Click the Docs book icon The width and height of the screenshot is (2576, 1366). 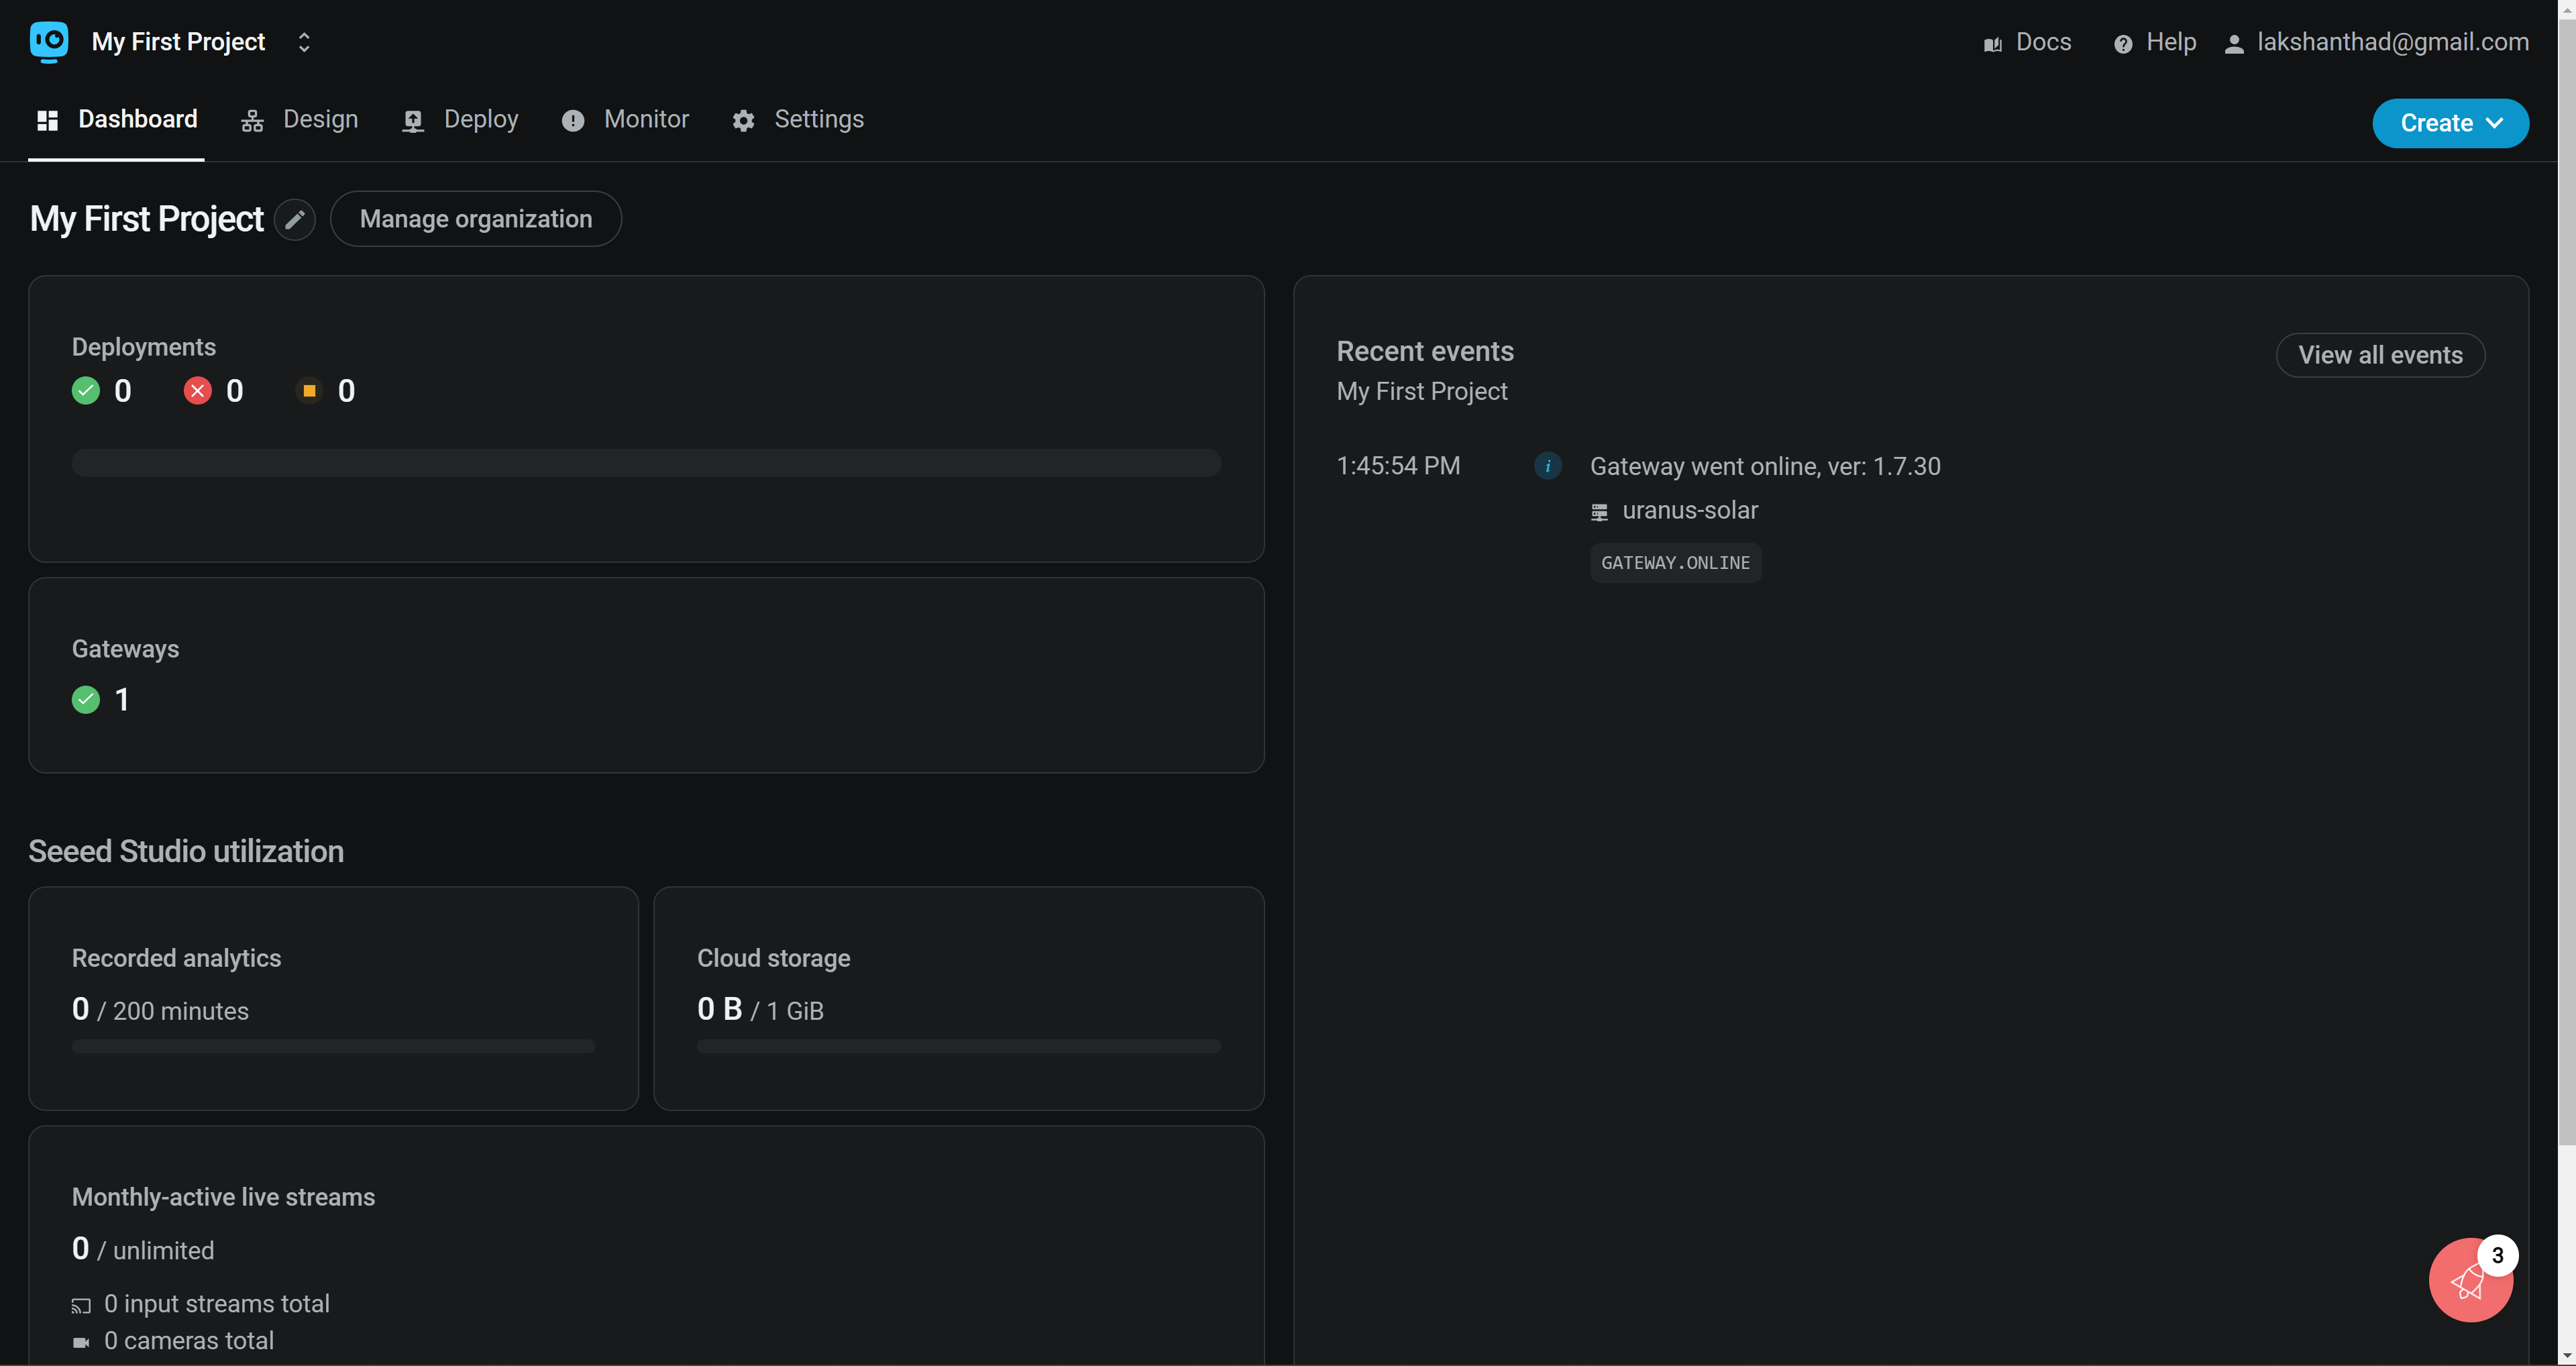click(1993, 44)
